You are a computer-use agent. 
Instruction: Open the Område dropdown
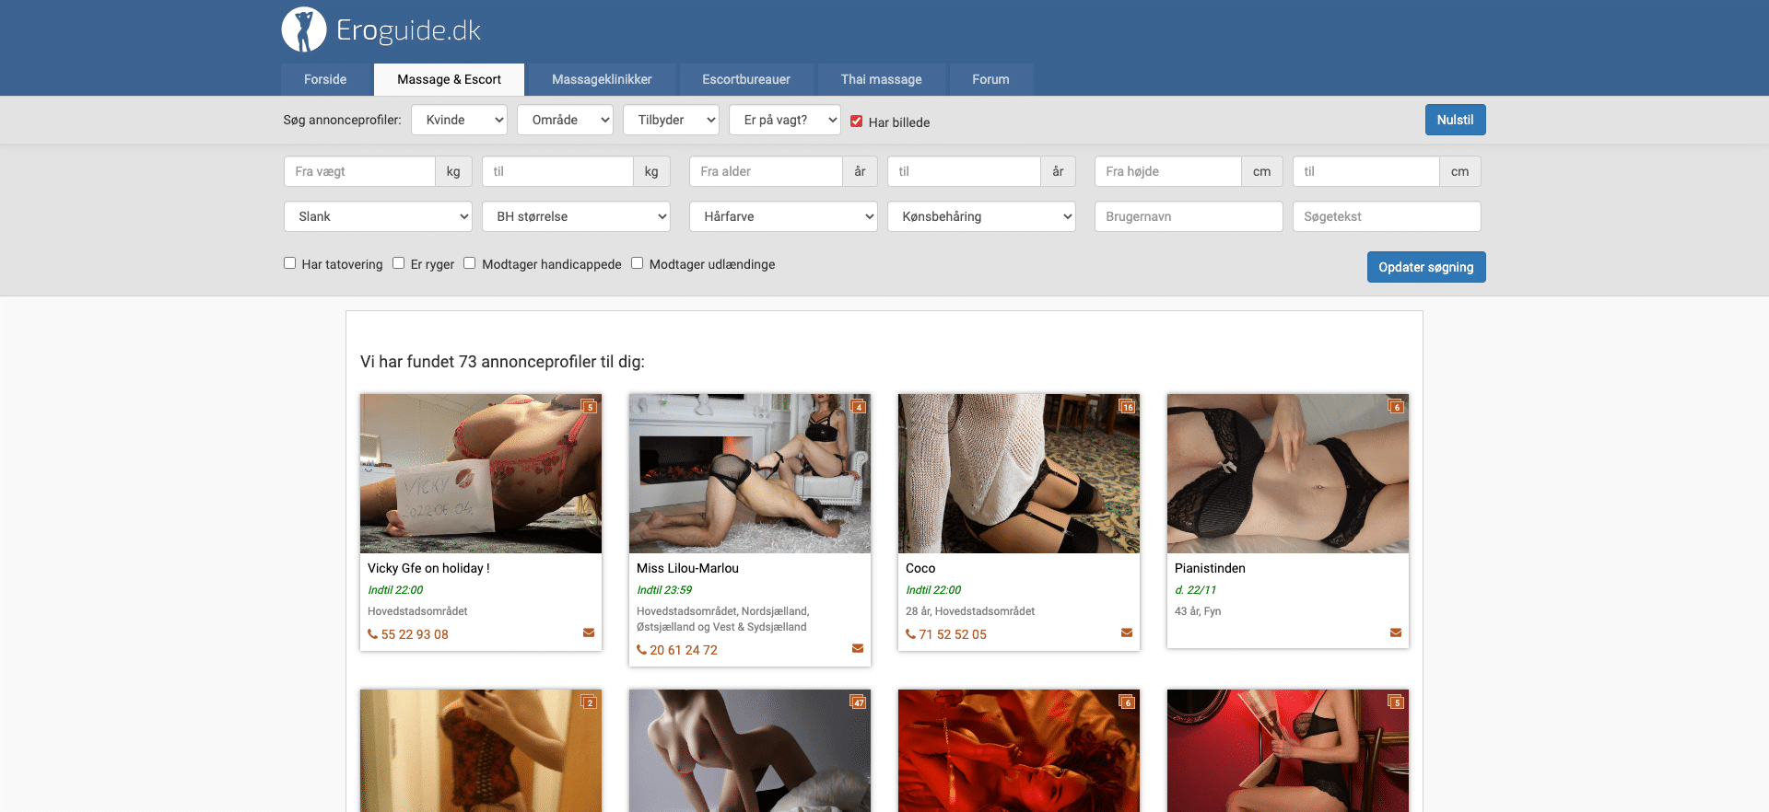click(565, 120)
